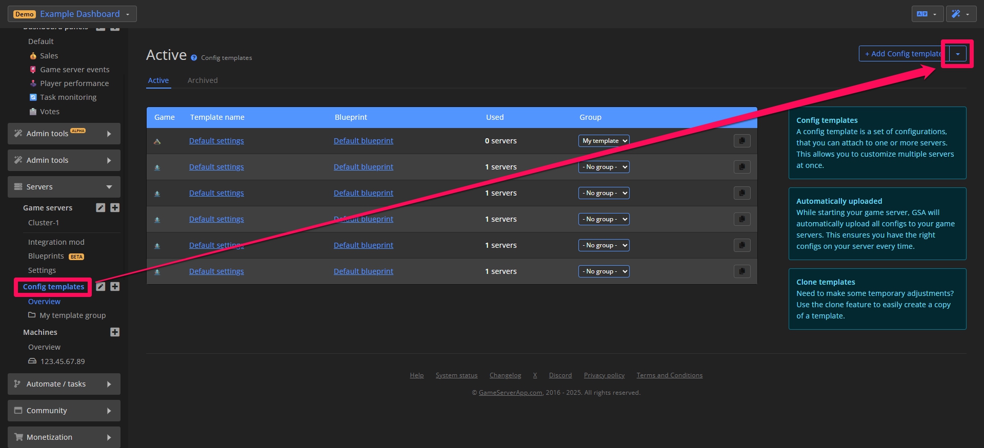Viewport: 984px width, 448px height.
Task: Open the Discord footer link
Action: coord(560,375)
